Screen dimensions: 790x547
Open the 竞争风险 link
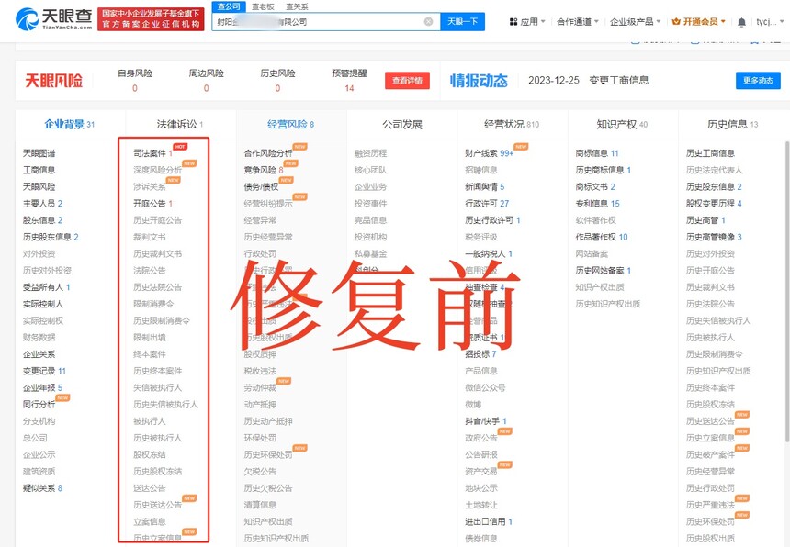click(x=264, y=170)
